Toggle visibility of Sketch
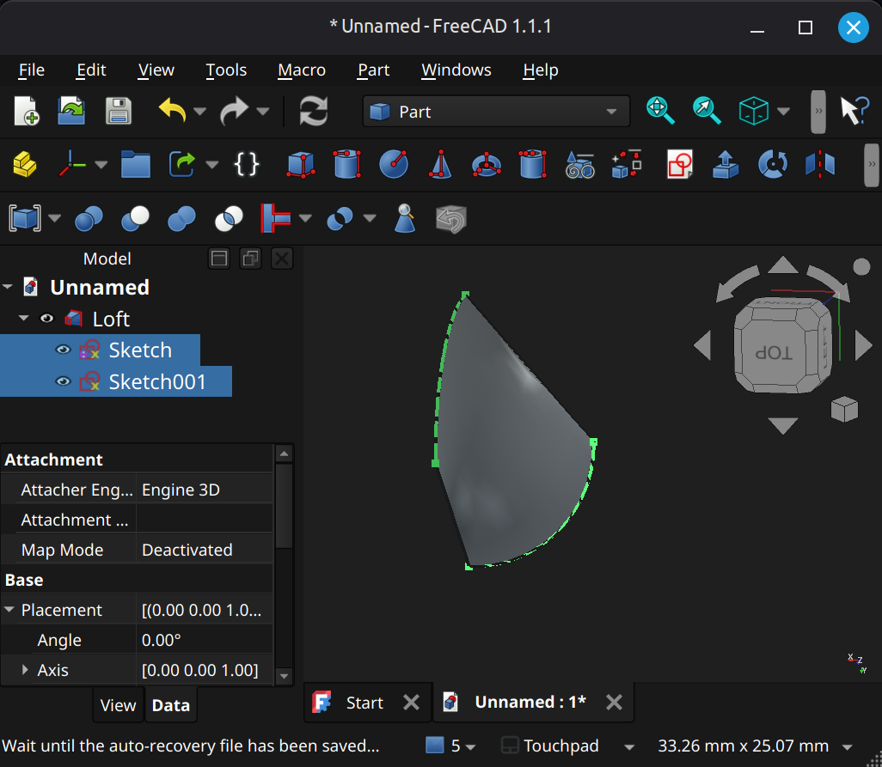 point(63,350)
